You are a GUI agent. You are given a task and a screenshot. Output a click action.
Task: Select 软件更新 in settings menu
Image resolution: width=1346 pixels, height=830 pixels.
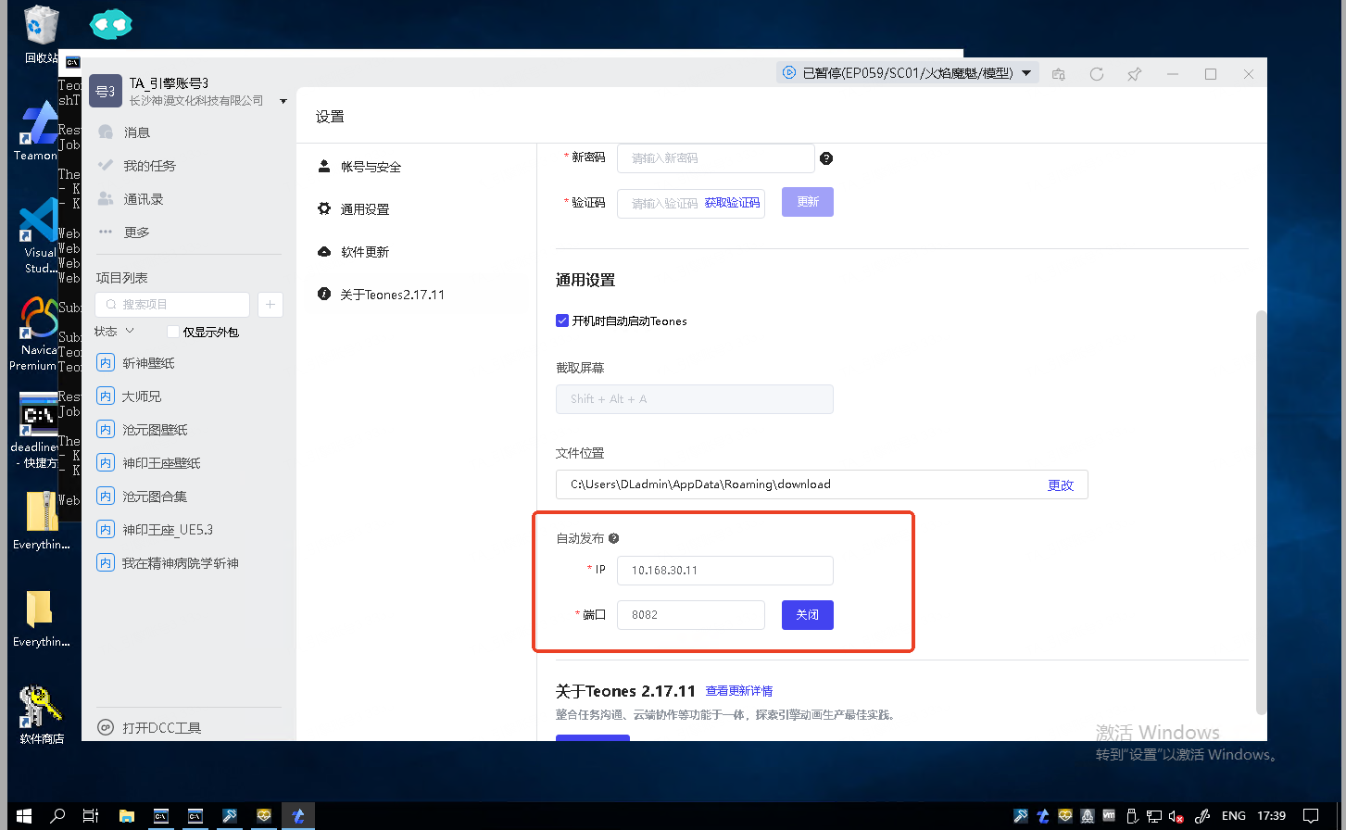point(364,252)
